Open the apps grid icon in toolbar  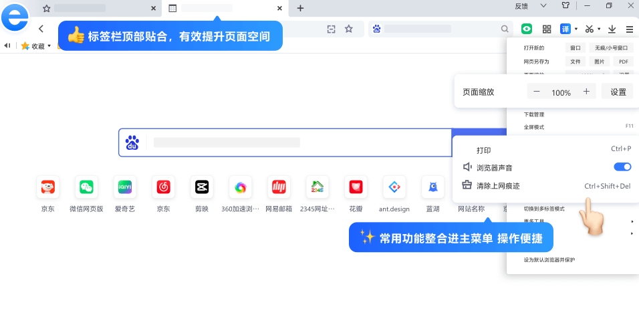click(x=547, y=29)
